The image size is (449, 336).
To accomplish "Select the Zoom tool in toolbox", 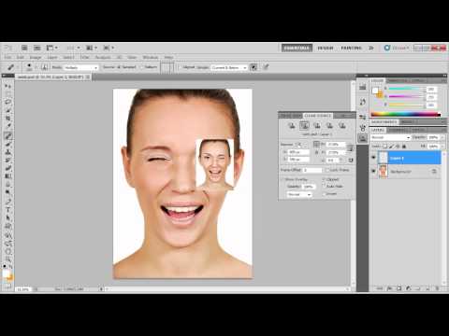I will click(x=8, y=259).
